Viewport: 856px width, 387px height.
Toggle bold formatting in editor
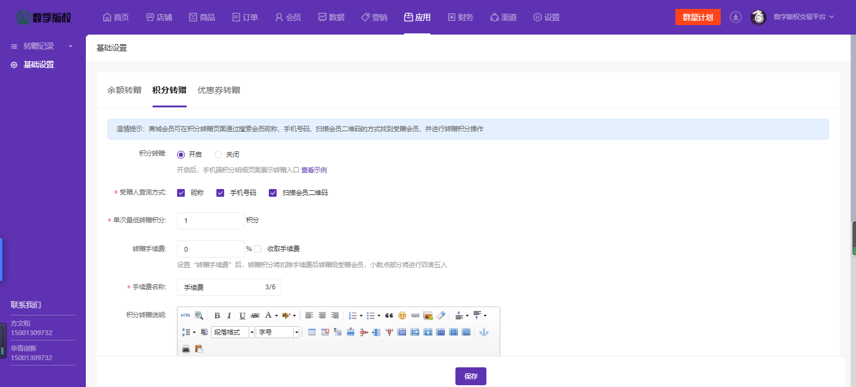pos(217,315)
